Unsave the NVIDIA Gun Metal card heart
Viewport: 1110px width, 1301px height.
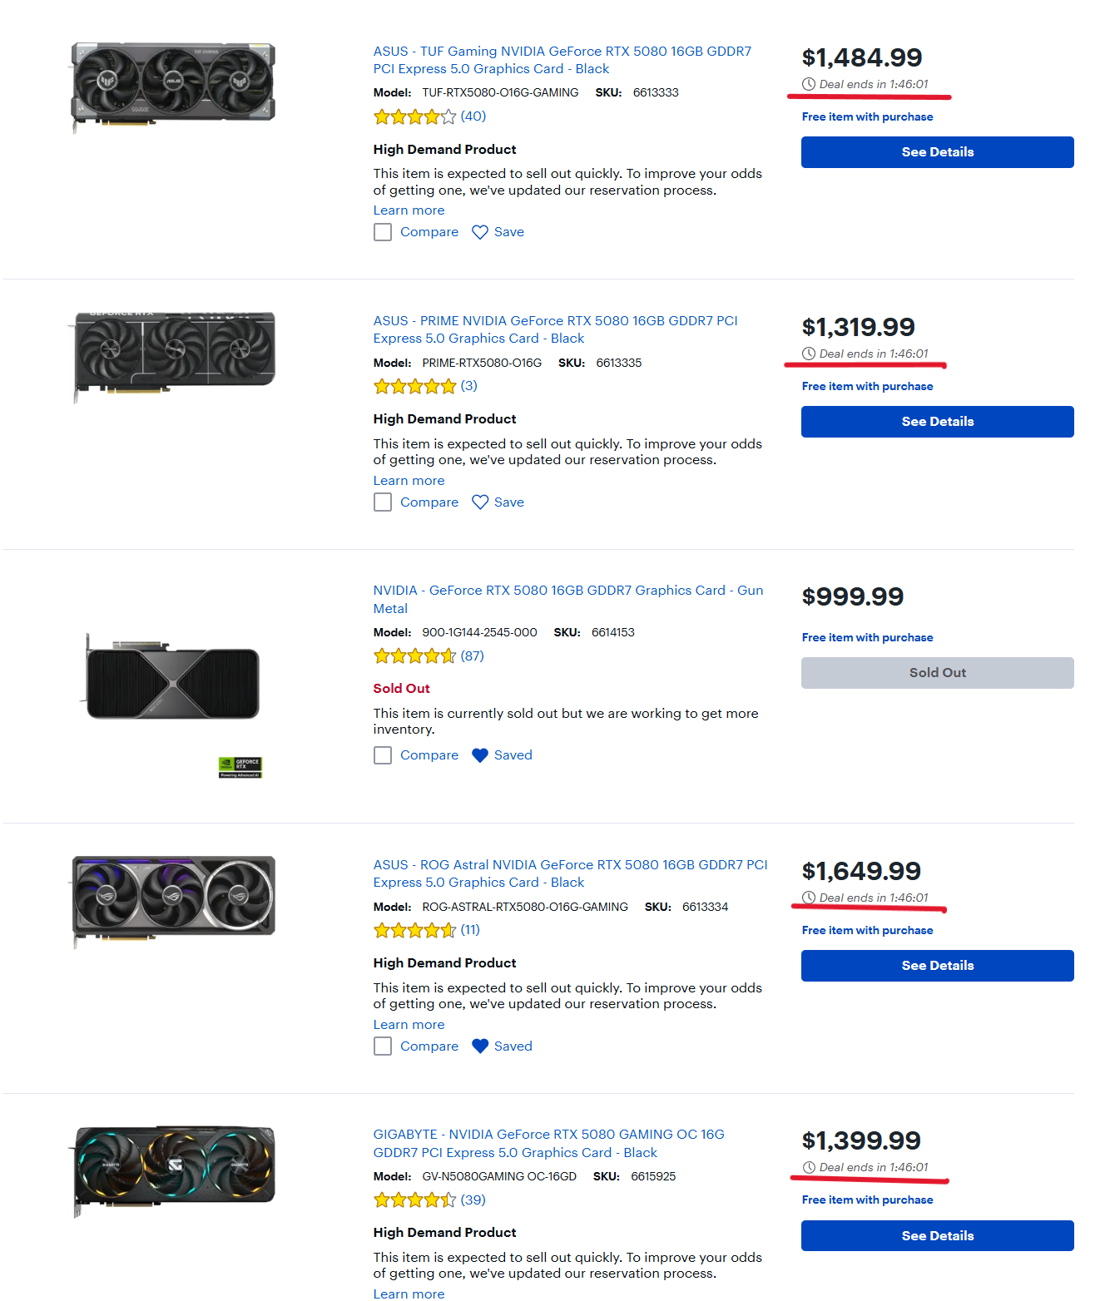480,755
